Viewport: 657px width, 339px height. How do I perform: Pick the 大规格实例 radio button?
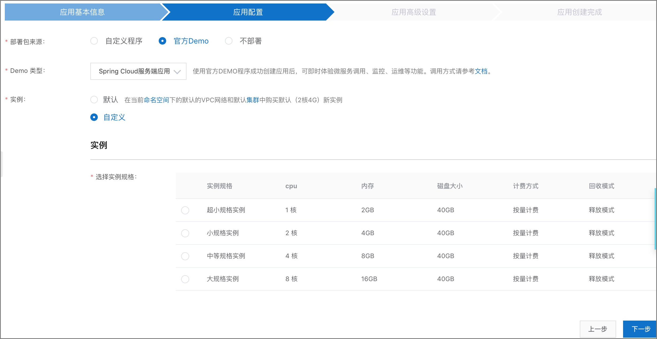[x=185, y=279]
